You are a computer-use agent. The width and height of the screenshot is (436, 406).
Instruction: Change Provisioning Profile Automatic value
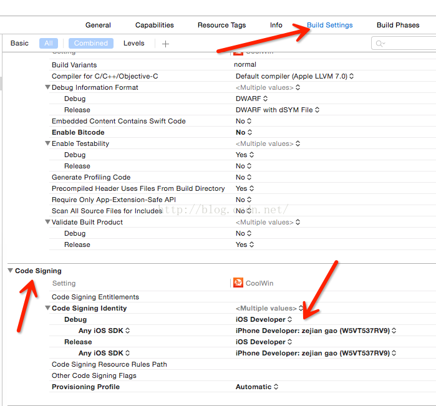click(256, 387)
